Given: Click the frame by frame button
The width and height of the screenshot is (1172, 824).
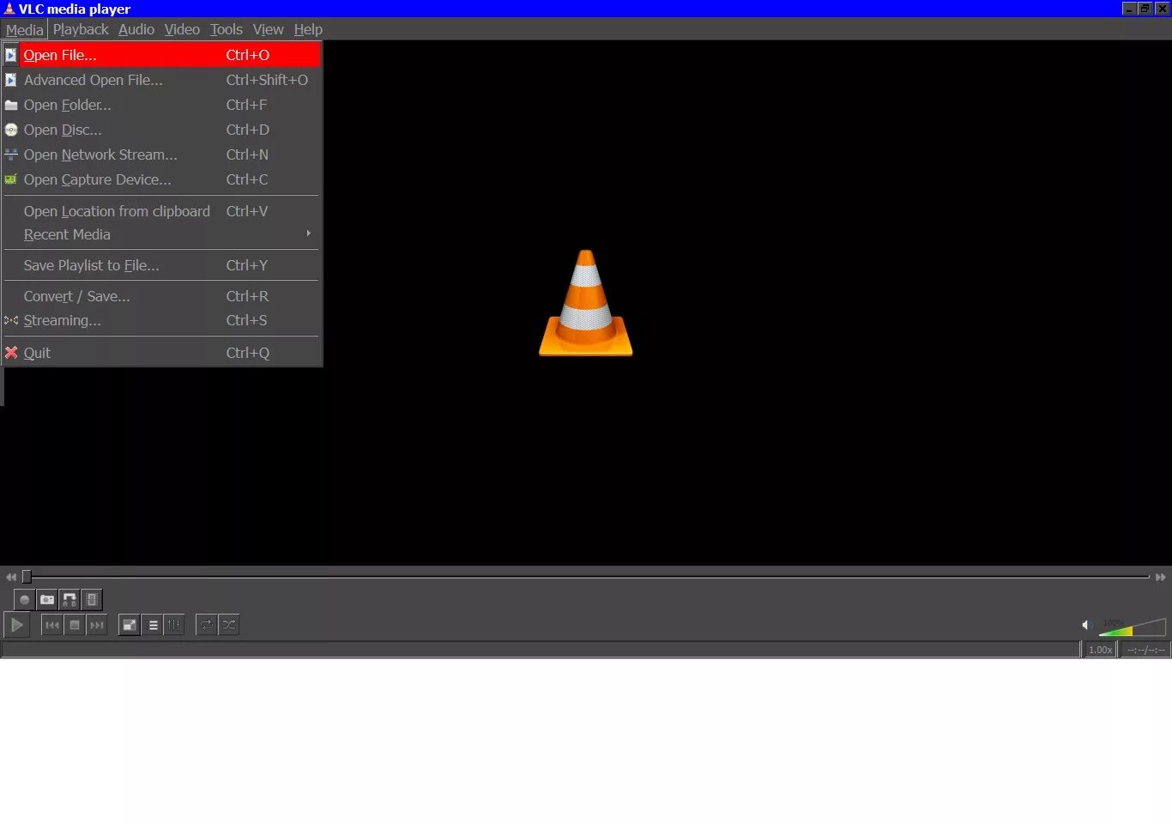Looking at the screenshot, I should pyautogui.click(x=92, y=599).
